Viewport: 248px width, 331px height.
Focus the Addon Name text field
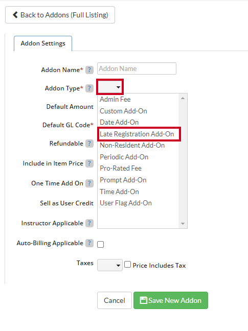click(137, 68)
